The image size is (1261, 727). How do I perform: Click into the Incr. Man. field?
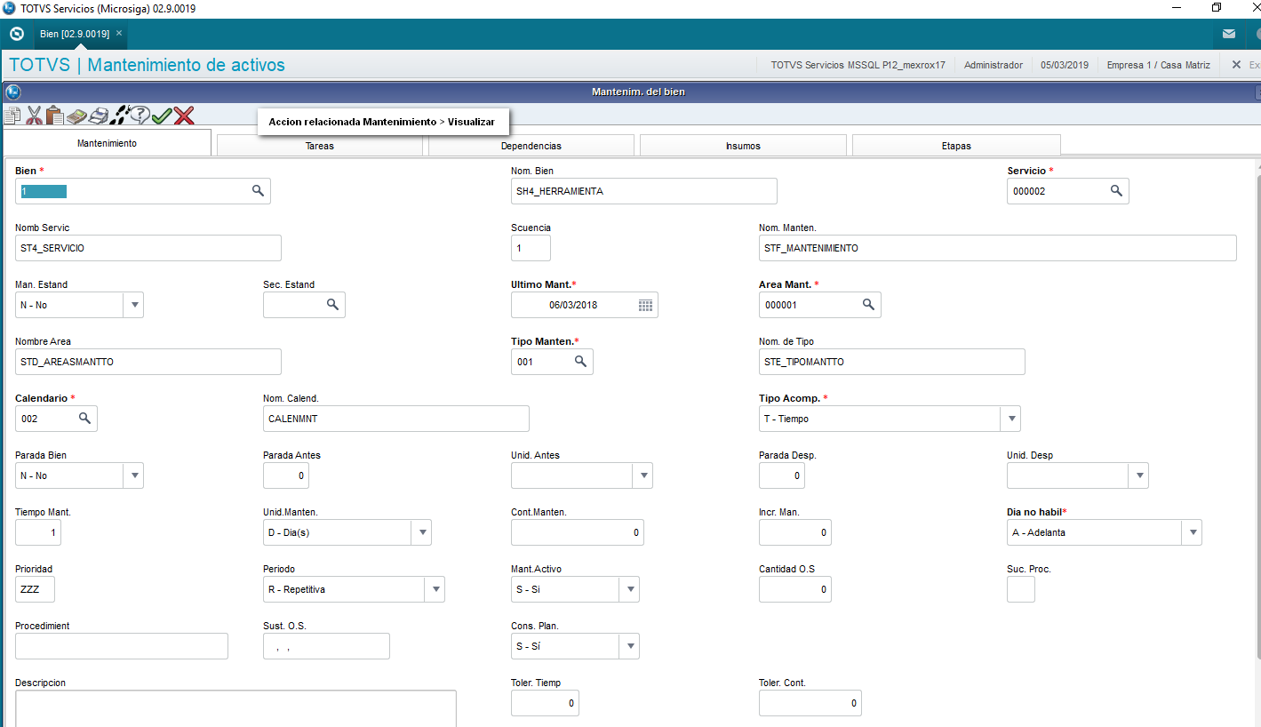[x=795, y=532]
